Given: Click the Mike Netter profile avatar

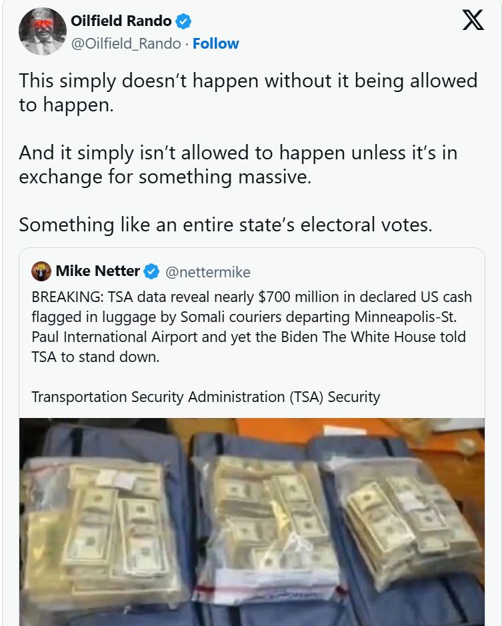Looking at the screenshot, I should [41, 271].
